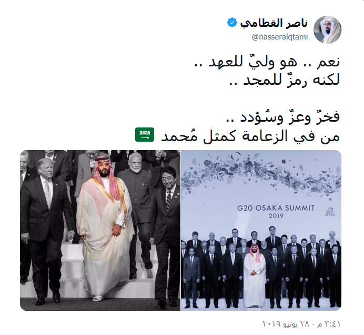Open the right G20 group photo
The image size is (364, 335).
(261, 230)
